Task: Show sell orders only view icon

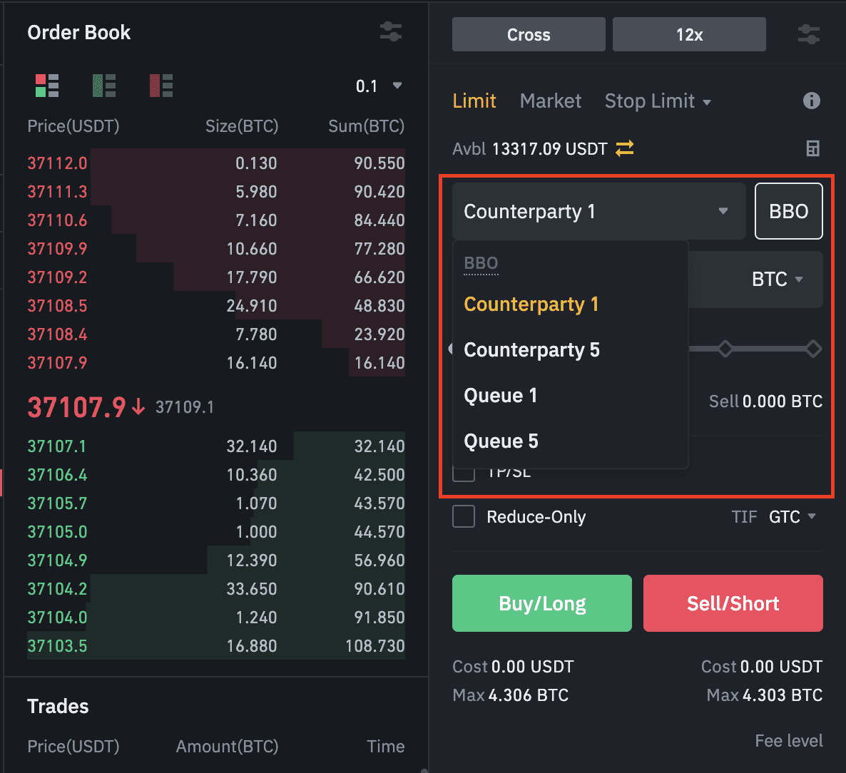Action: coord(161,86)
